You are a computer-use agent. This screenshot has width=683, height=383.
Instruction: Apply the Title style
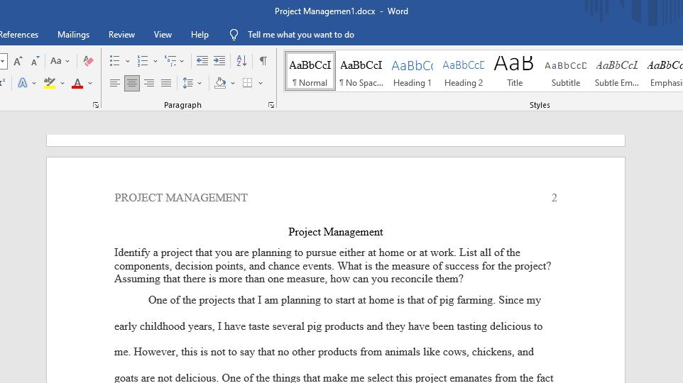[x=515, y=72]
